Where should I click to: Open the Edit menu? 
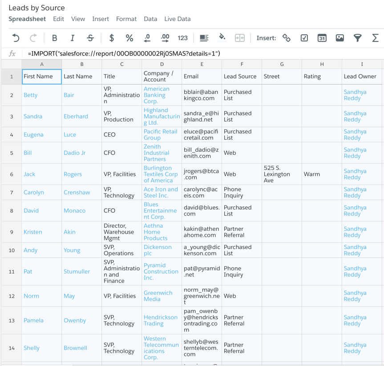coord(59,19)
